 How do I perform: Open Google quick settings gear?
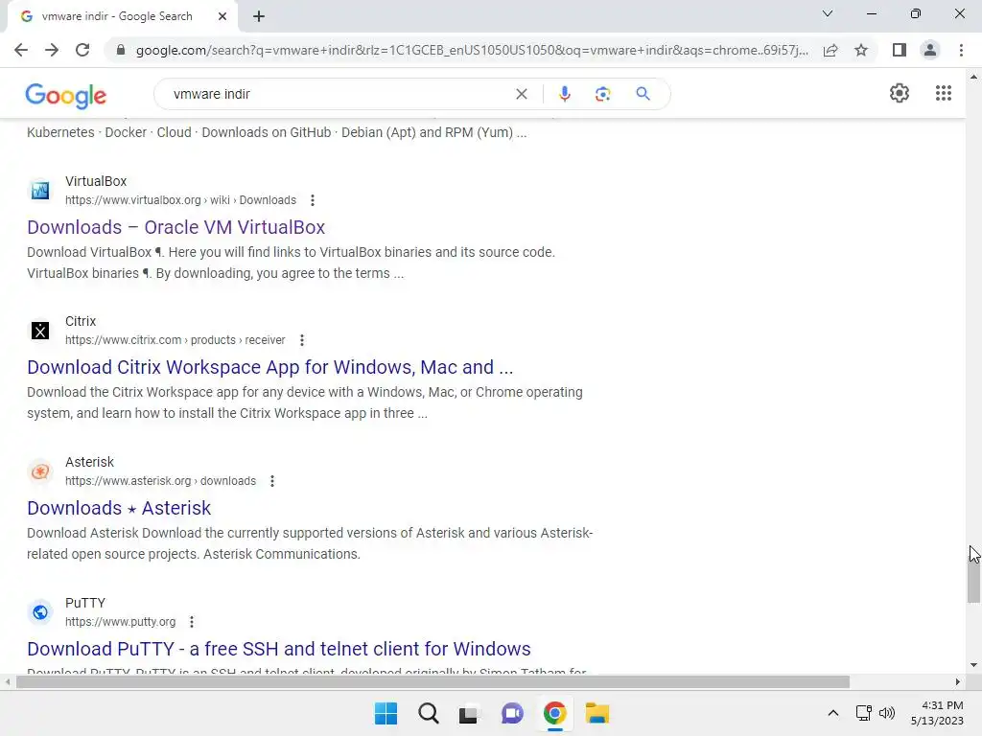click(x=900, y=93)
